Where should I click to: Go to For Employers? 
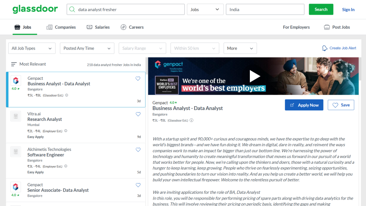[x=296, y=27]
